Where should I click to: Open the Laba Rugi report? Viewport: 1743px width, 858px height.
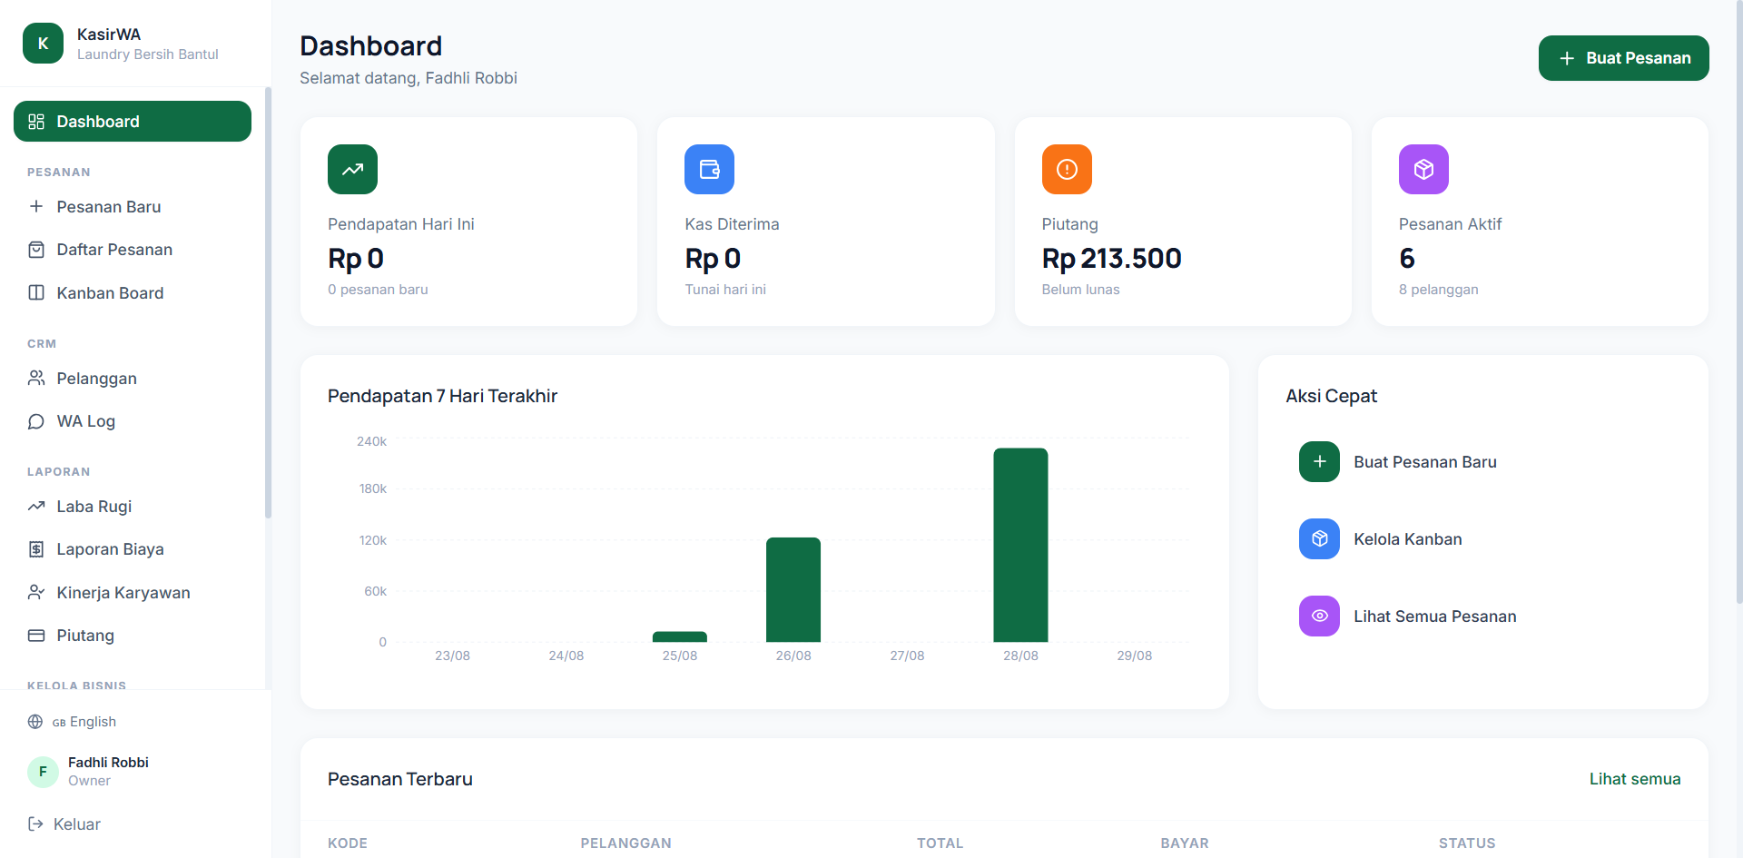(x=133, y=507)
